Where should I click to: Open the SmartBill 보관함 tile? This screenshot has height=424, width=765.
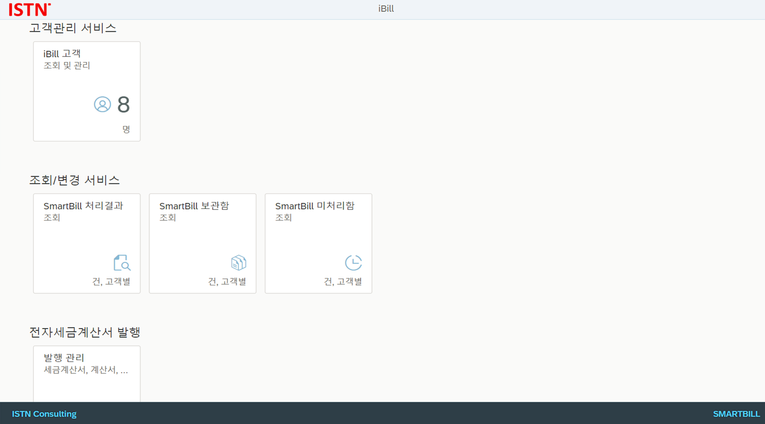click(203, 243)
